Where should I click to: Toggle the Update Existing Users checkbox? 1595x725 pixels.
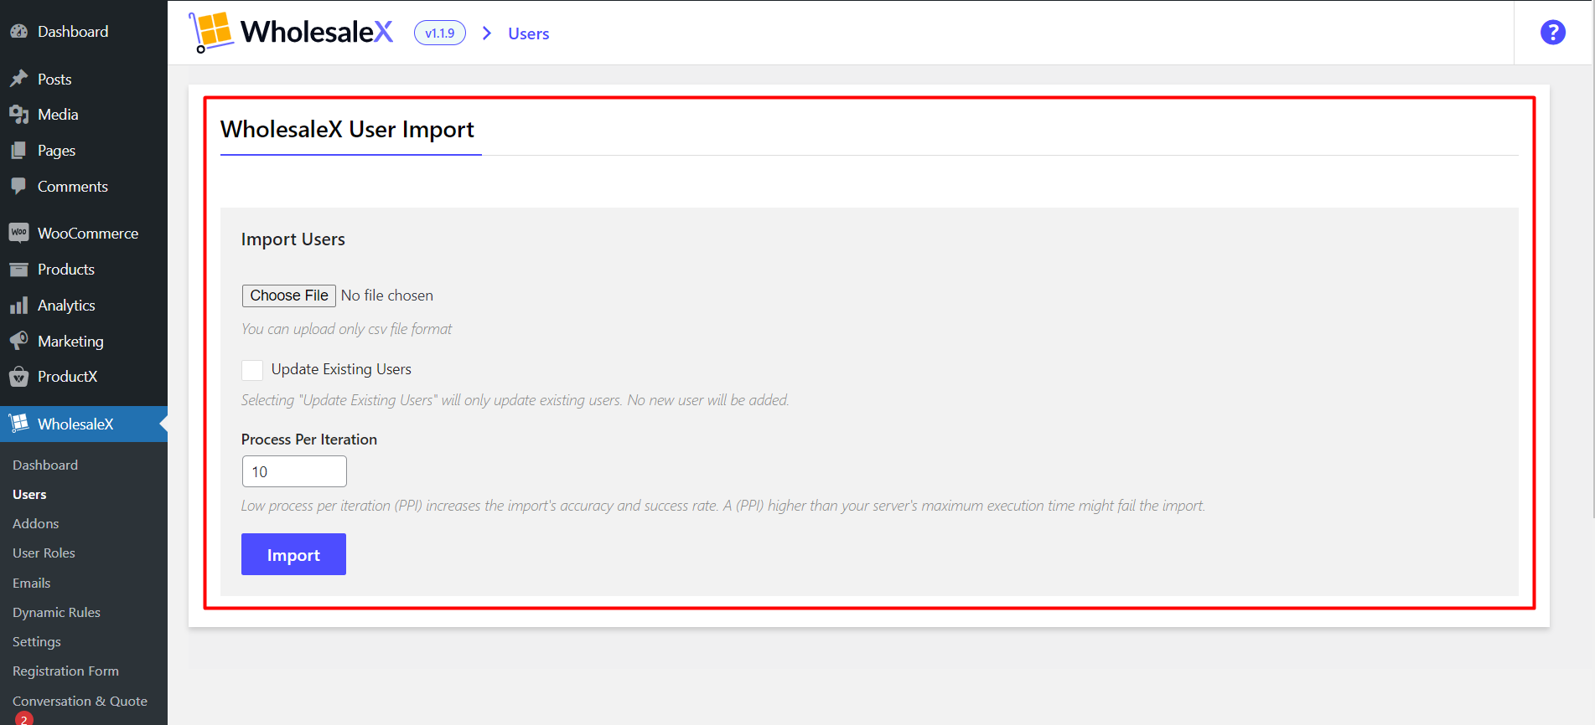[x=252, y=369]
